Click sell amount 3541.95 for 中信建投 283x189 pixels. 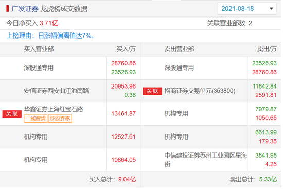click(x=266, y=156)
